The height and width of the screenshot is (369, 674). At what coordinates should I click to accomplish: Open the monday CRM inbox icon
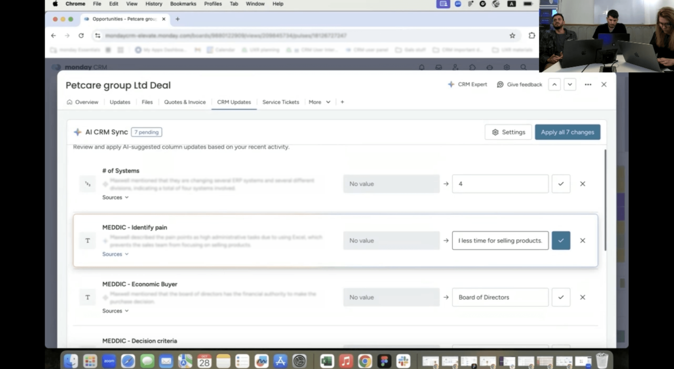(x=439, y=67)
